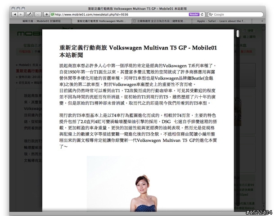Click the scissors toolbar icon
Screen dimensions: 275x216
click(x=38, y=14)
